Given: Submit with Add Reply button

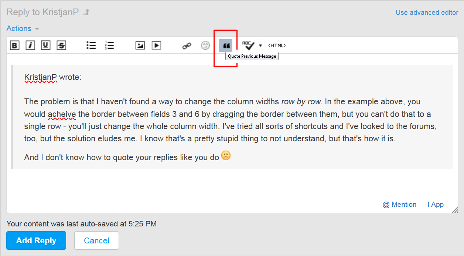Looking at the screenshot, I should (x=36, y=240).
